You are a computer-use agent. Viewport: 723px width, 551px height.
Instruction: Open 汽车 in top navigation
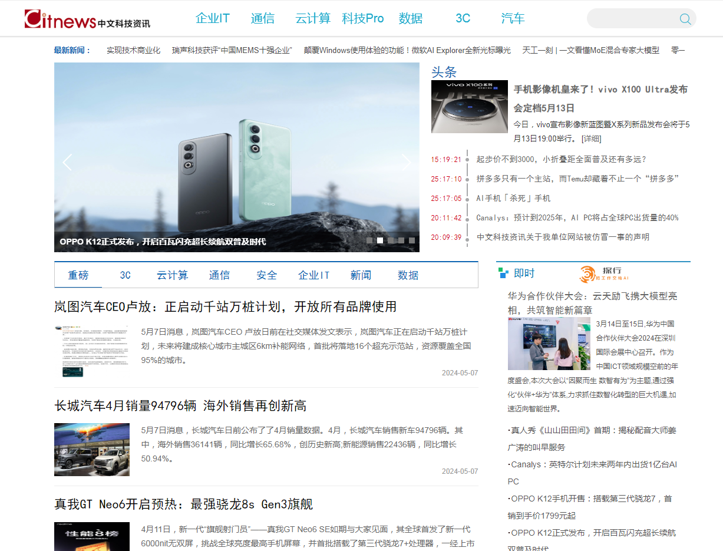pyautogui.click(x=513, y=18)
